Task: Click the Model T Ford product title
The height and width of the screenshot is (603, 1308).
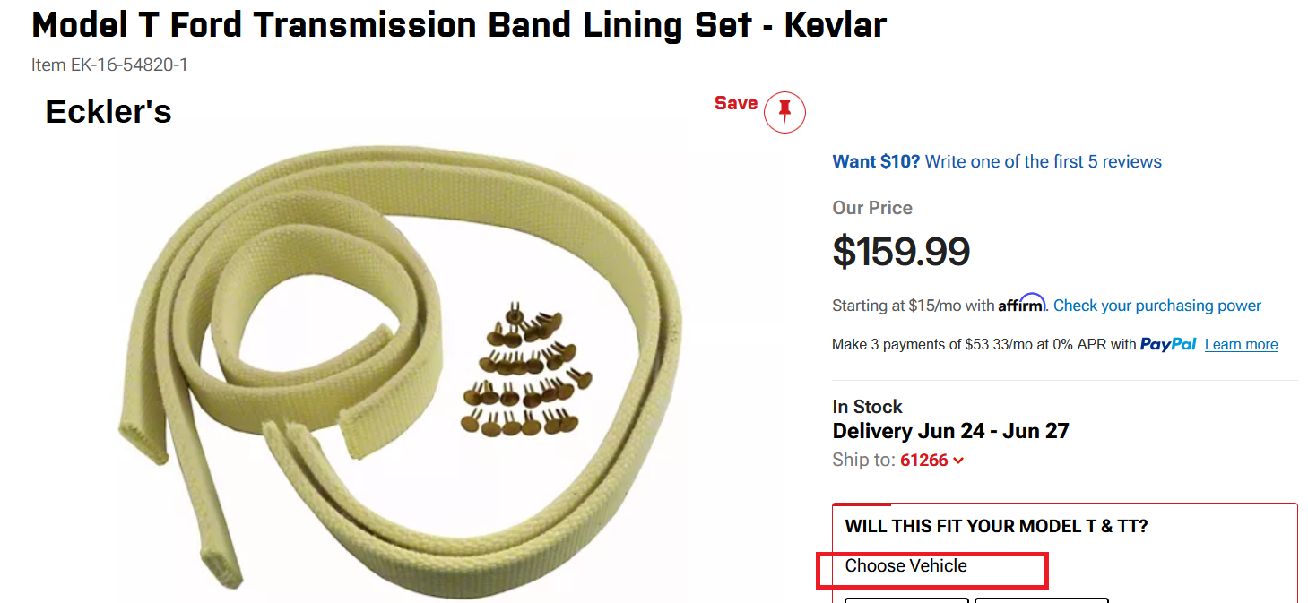Action: [x=458, y=25]
